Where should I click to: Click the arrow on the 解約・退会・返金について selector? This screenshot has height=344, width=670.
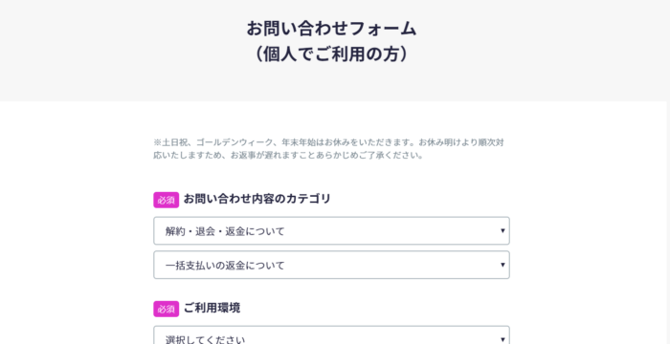point(502,231)
